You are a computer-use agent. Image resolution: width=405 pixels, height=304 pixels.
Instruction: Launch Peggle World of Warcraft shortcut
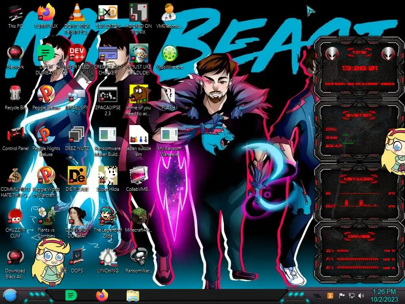(x=46, y=175)
